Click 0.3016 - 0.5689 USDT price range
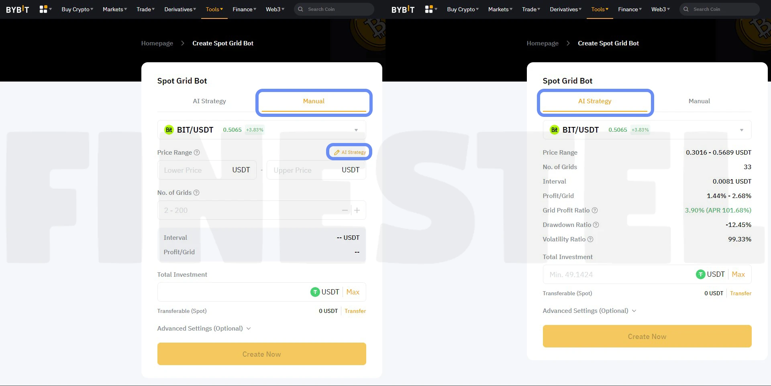This screenshot has width=771, height=386. [718, 153]
